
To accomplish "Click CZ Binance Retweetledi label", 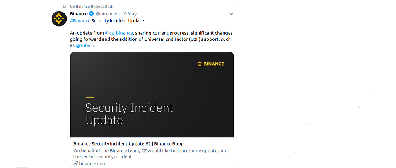I will tap(91, 6).
